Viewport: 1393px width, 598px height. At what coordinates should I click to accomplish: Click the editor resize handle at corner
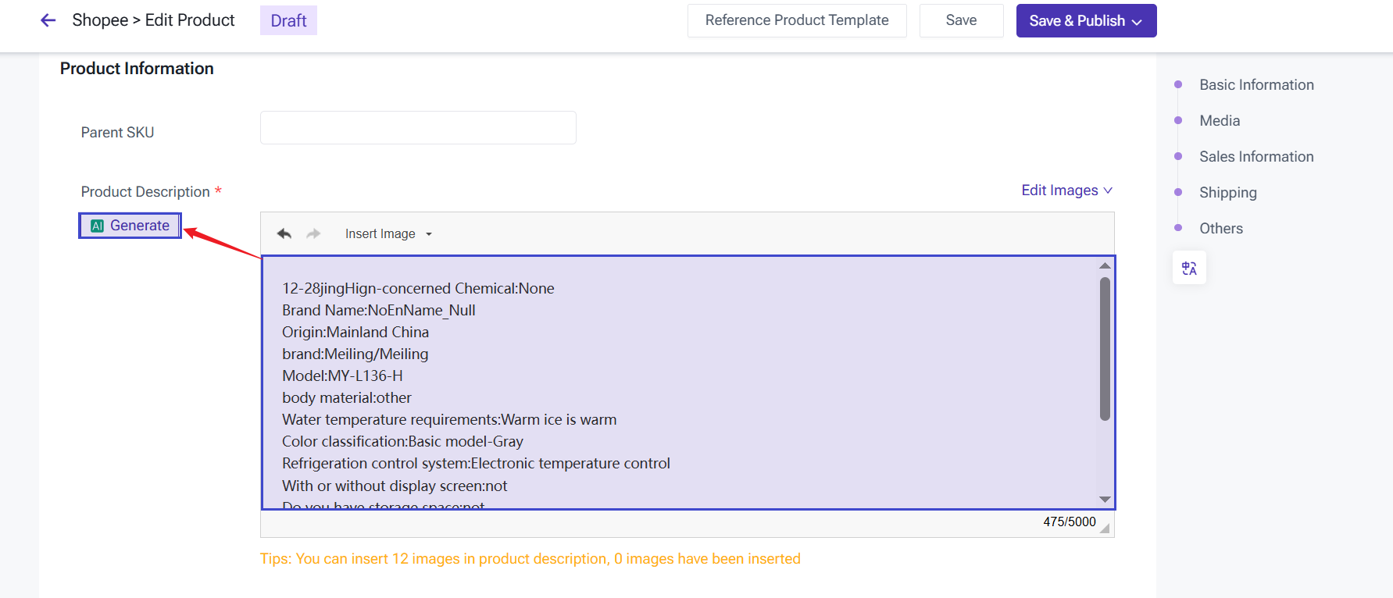[1105, 529]
